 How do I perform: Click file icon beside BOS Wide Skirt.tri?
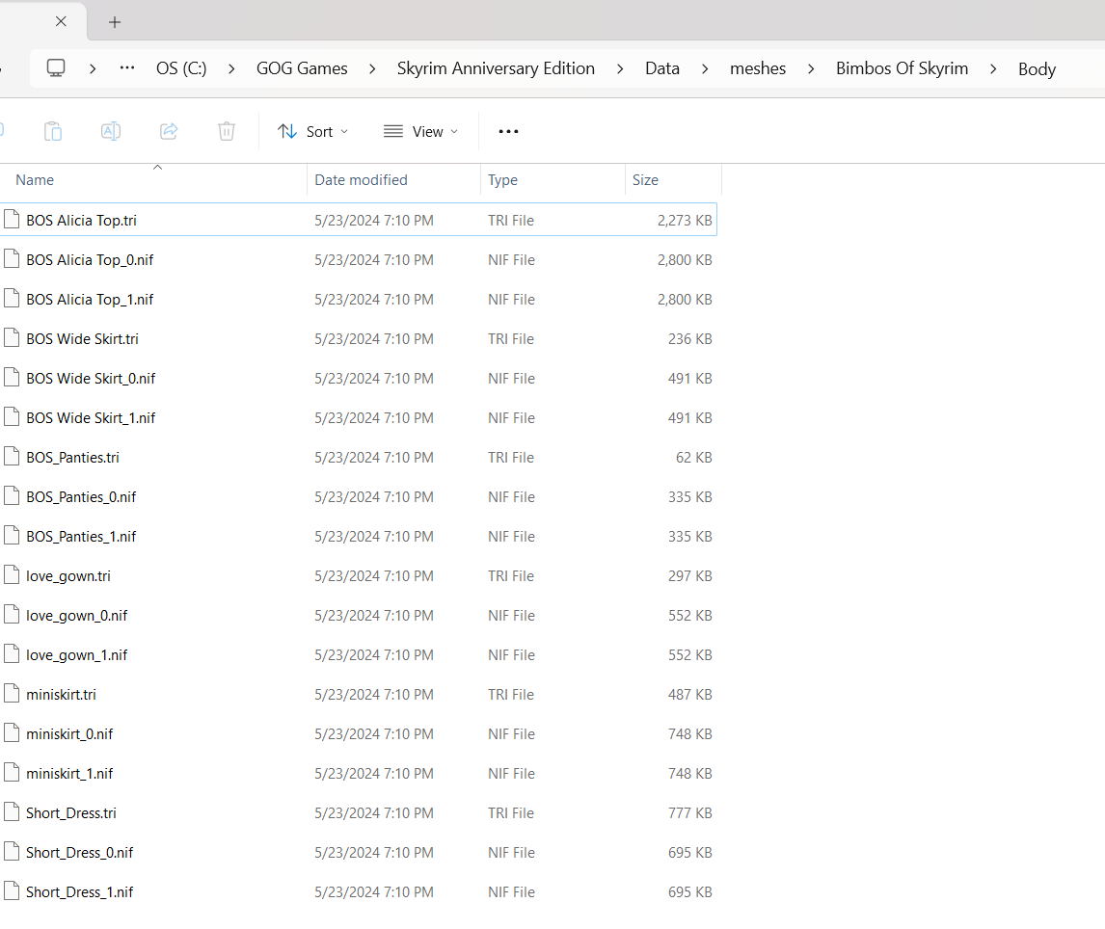[12, 337]
